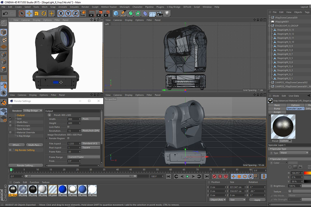
Task: Enable the Snap magnet tool
Action: coord(4,103)
